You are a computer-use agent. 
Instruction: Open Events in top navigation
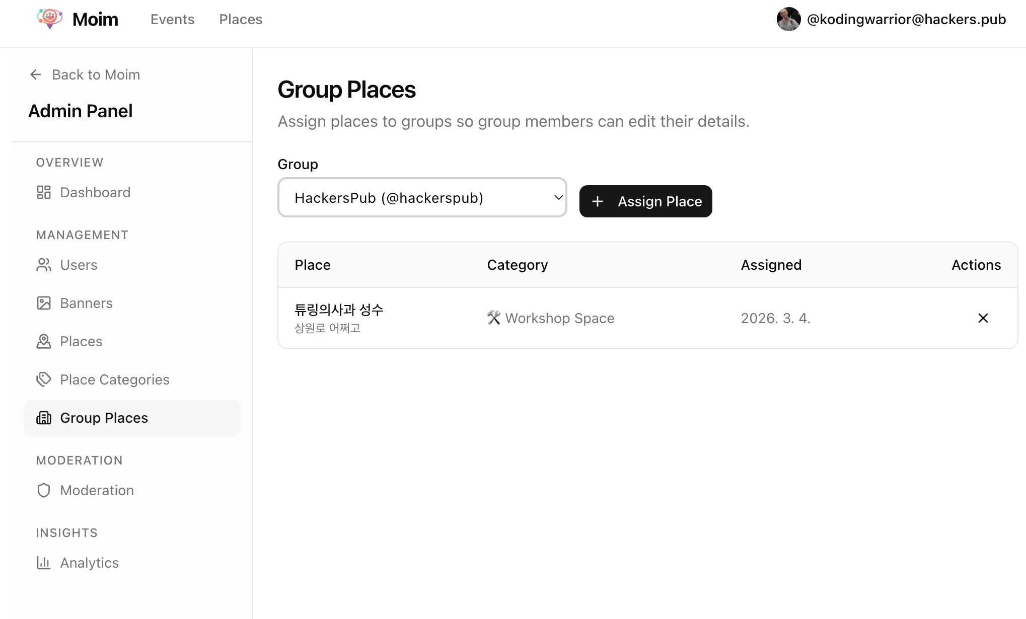(172, 19)
